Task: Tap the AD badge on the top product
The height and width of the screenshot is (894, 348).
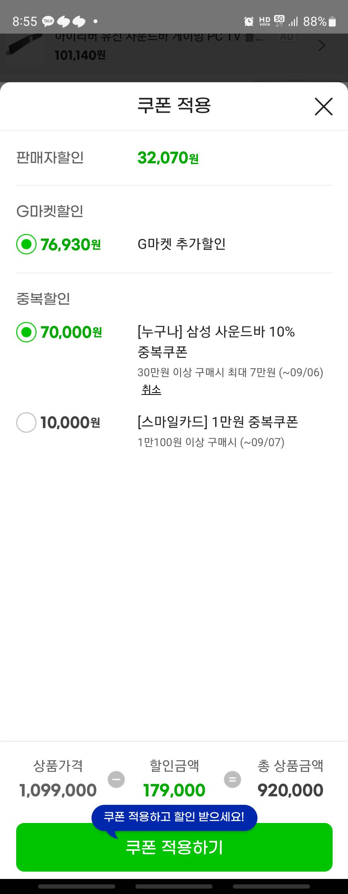Action: point(286,37)
